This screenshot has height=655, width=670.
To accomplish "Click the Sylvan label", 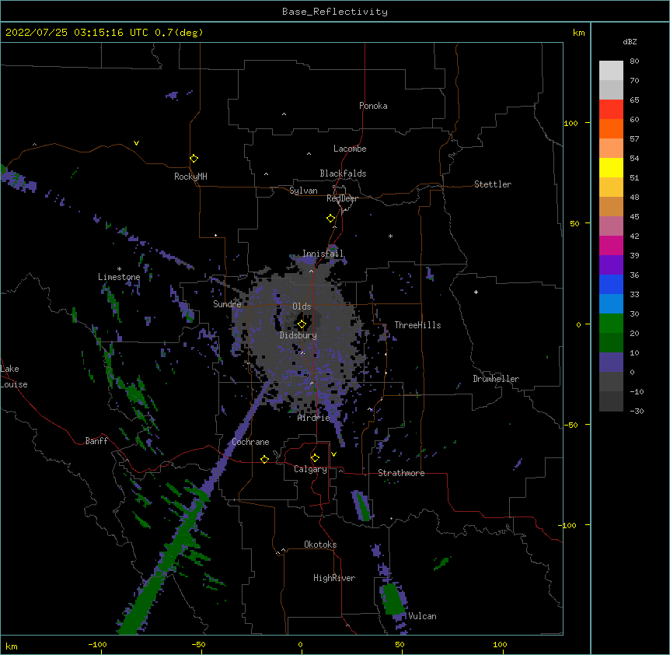I will pos(303,191).
